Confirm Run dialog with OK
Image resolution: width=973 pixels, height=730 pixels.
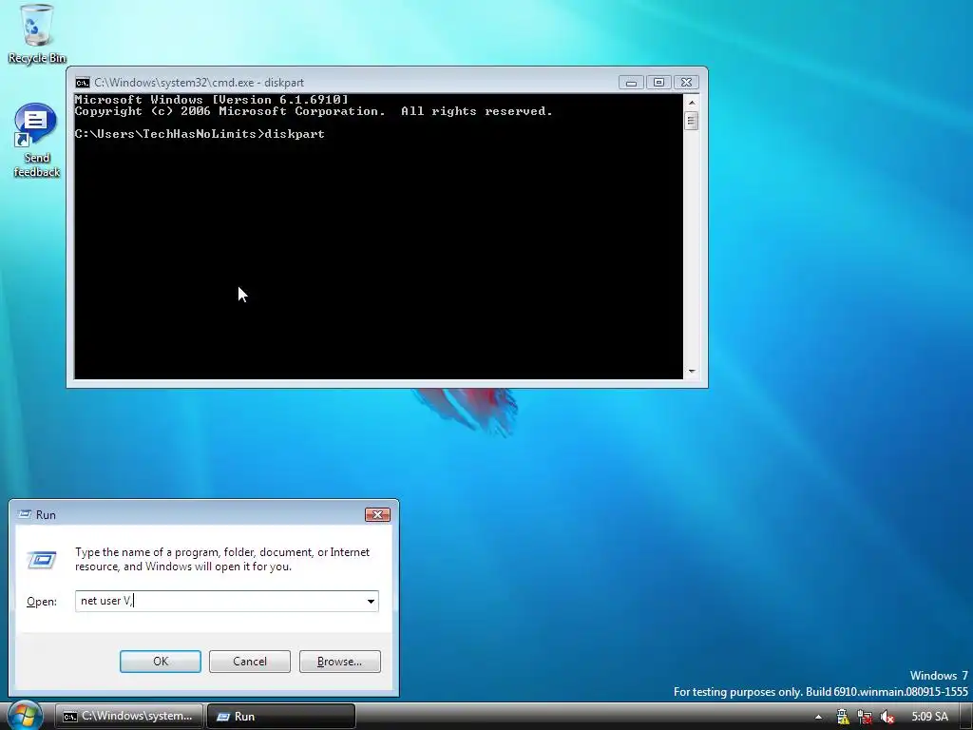tap(160, 662)
